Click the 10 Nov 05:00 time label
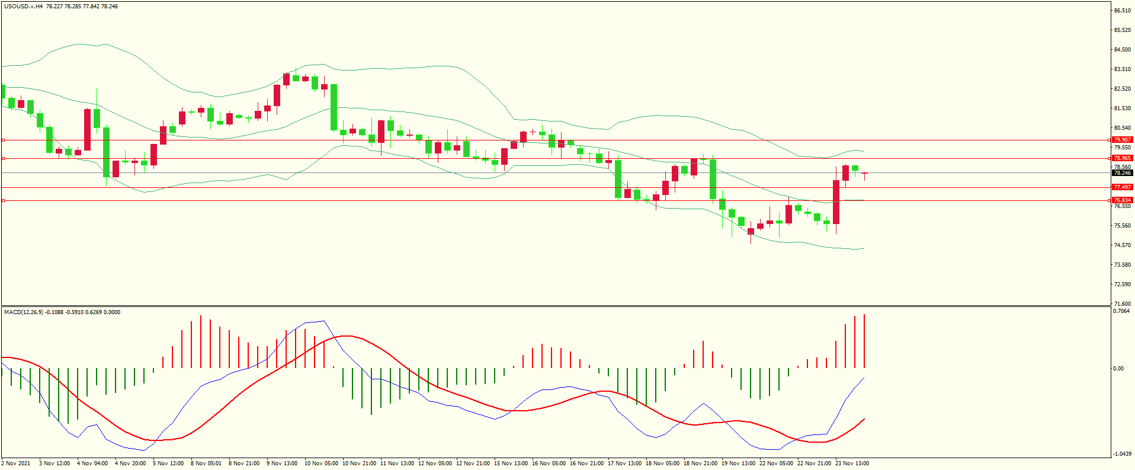 coord(321,463)
